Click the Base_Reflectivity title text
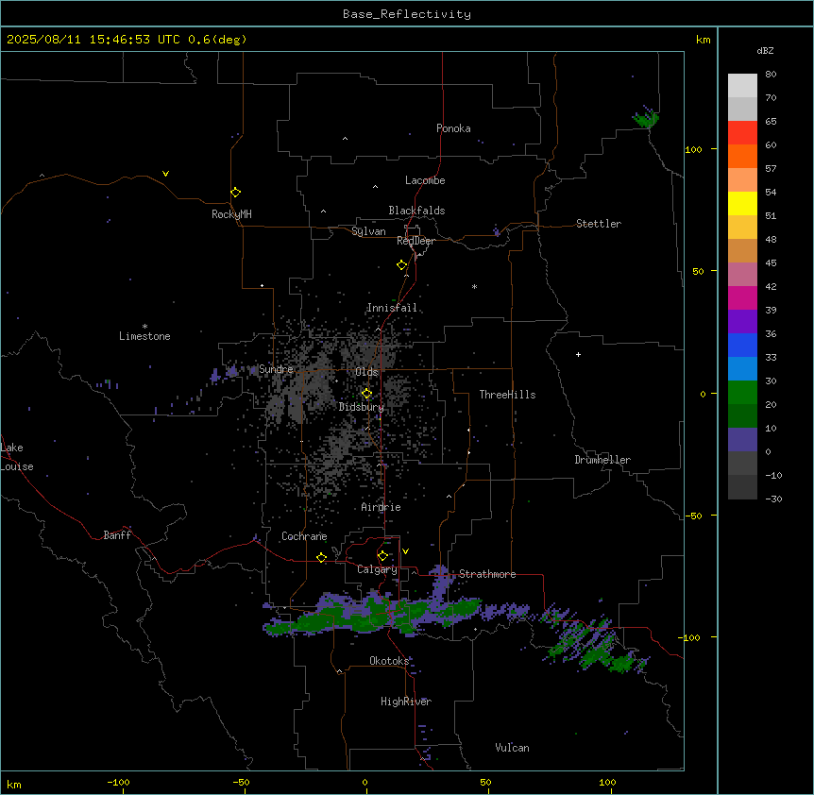Screen dimensions: 814x795 [x=407, y=14]
